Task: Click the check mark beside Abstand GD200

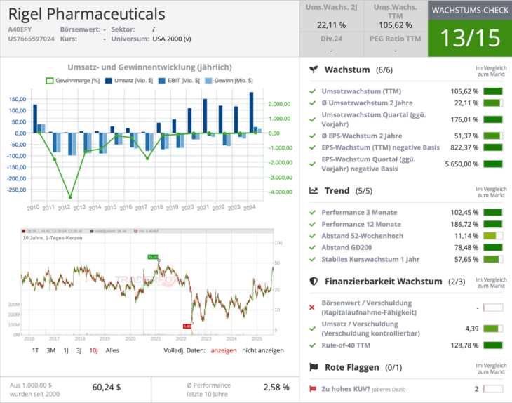Action: click(313, 247)
